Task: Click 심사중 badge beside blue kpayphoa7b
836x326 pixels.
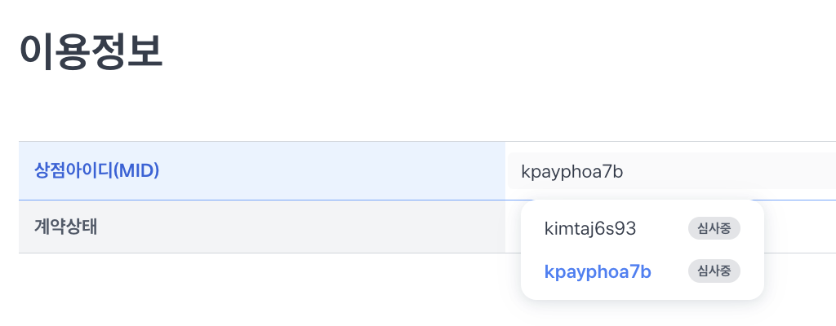Action: pyautogui.click(x=714, y=271)
